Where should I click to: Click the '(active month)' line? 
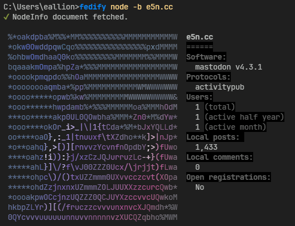[x=231, y=127]
